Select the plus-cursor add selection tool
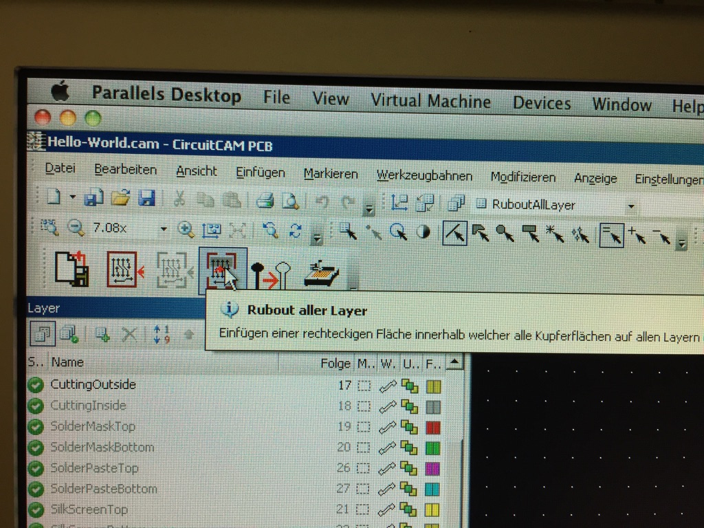 (637, 235)
